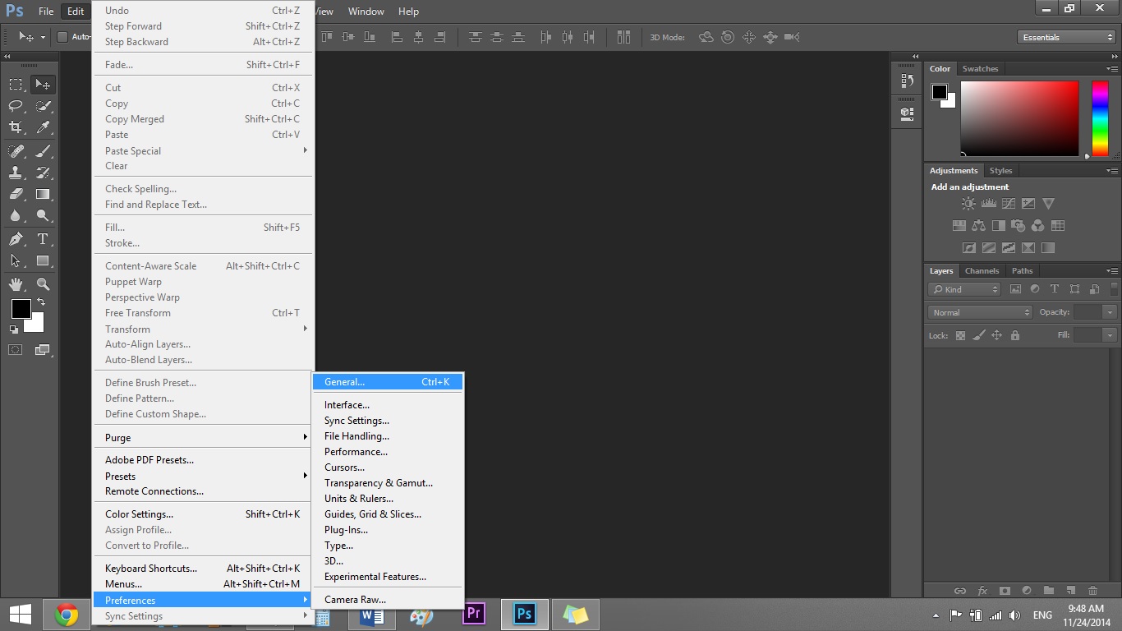Open Google Chrome from the taskbar
The image size is (1122, 631).
(x=67, y=615)
